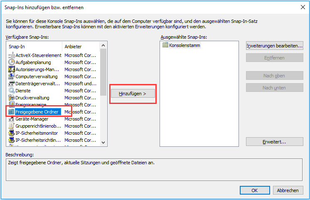
Task: Click the IP-Sicherheitsrichtlinien icon
Action: (x=12, y=140)
